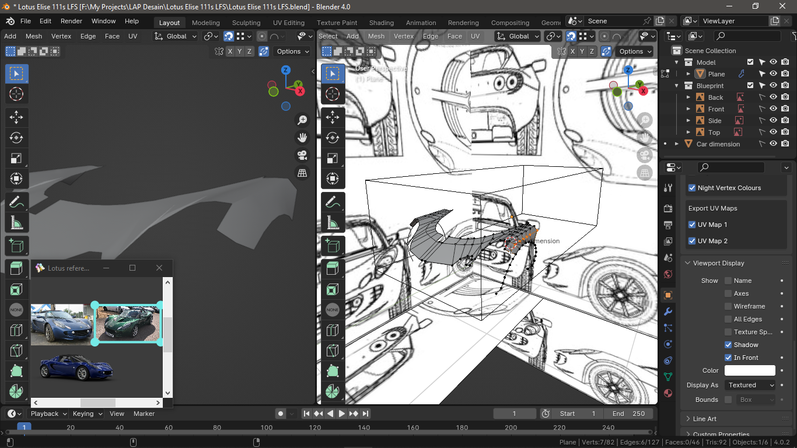797x448 pixels.
Task: Select the Move tool in left viewport toolbar
Action: click(16, 117)
